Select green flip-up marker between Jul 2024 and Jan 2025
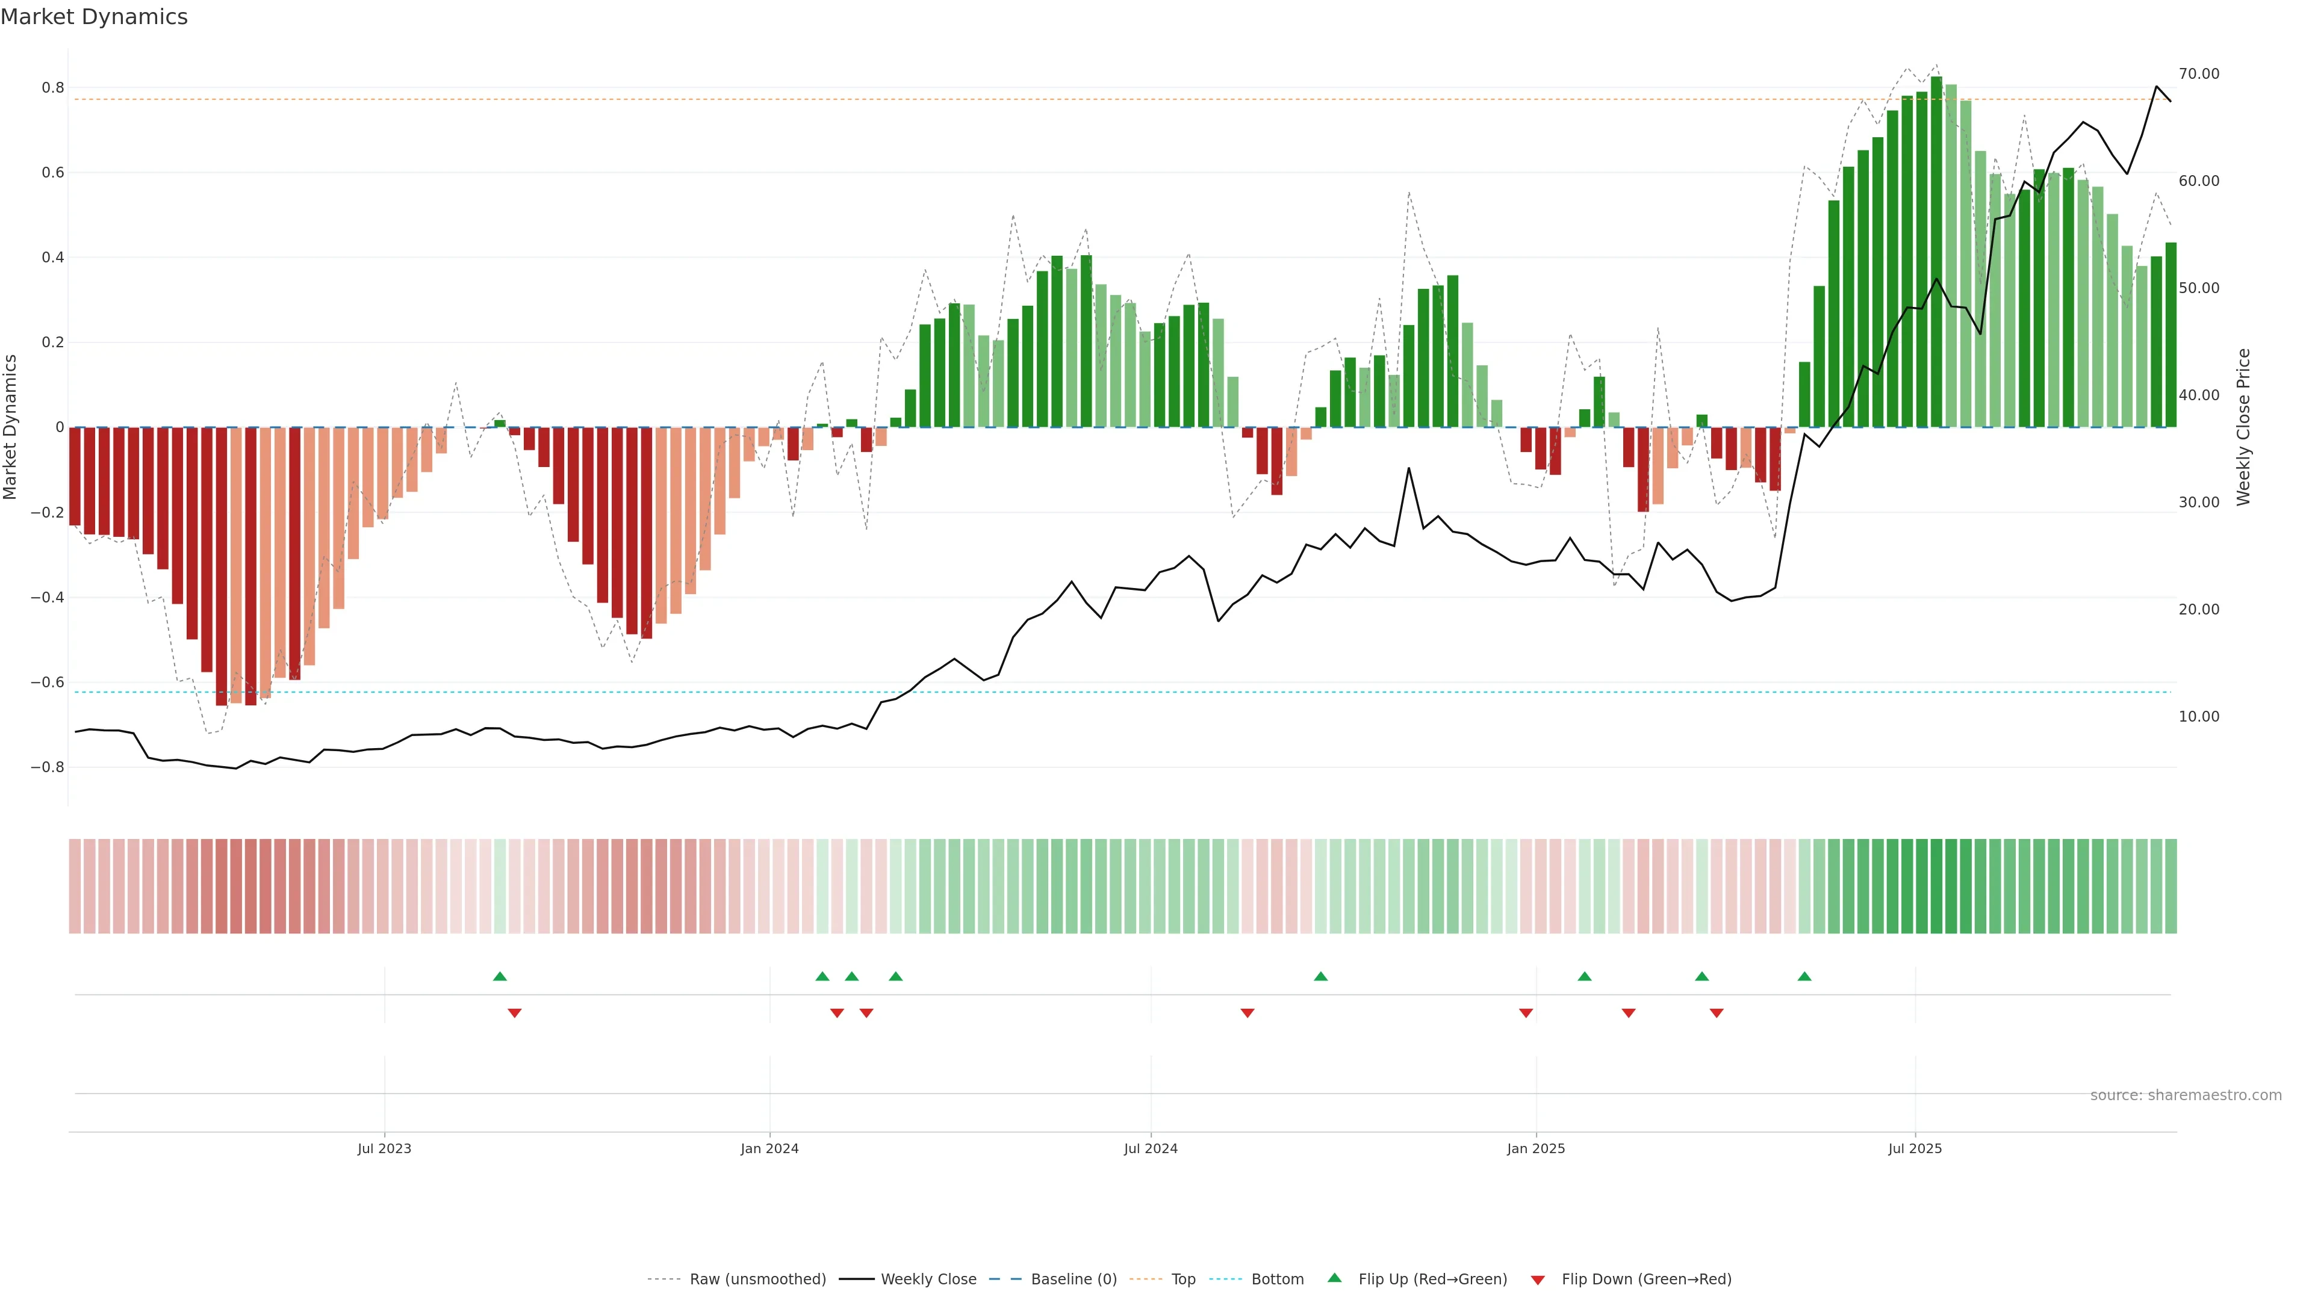Viewport: 2312px width, 1300px height. (1320, 976)
